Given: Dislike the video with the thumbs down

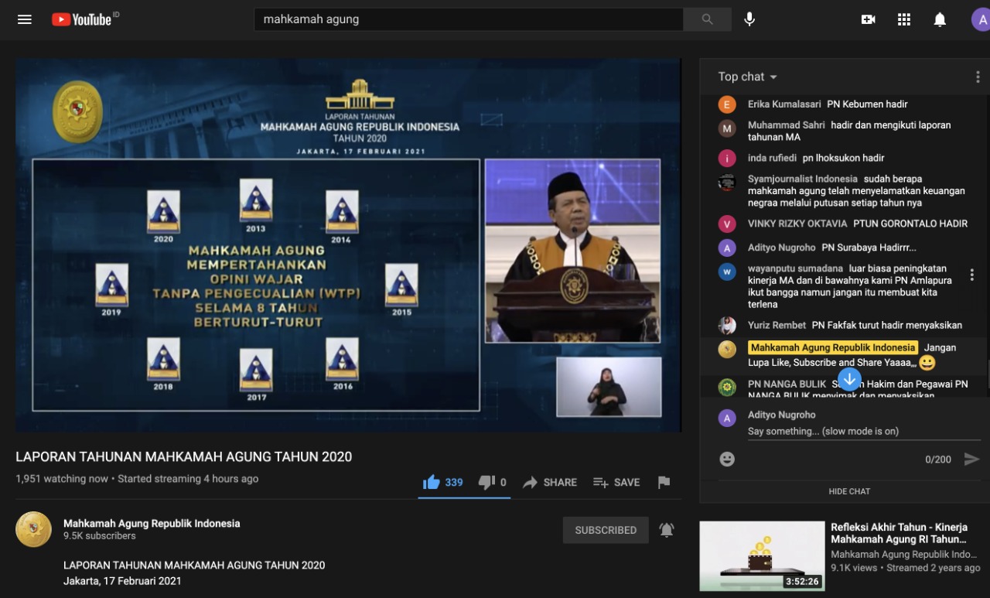Looking at the screenshot, I should (486, 481).
